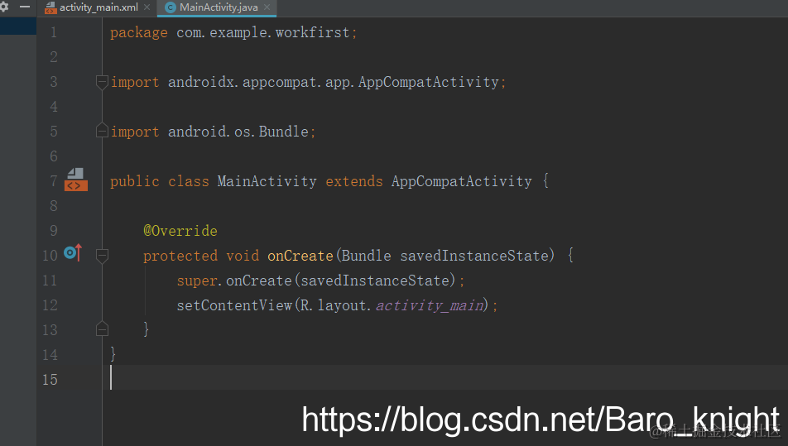
Task: Click the '@Override' annotation
Action: (180, 231)
